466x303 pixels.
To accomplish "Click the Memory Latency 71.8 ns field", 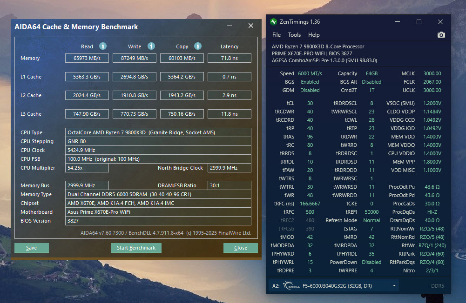I will (x=230, y=58).
